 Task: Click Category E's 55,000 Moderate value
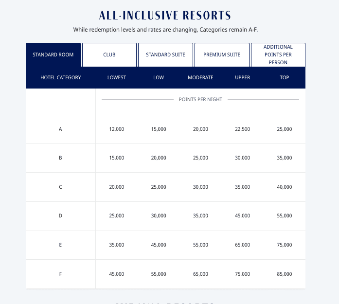point(200,245)
